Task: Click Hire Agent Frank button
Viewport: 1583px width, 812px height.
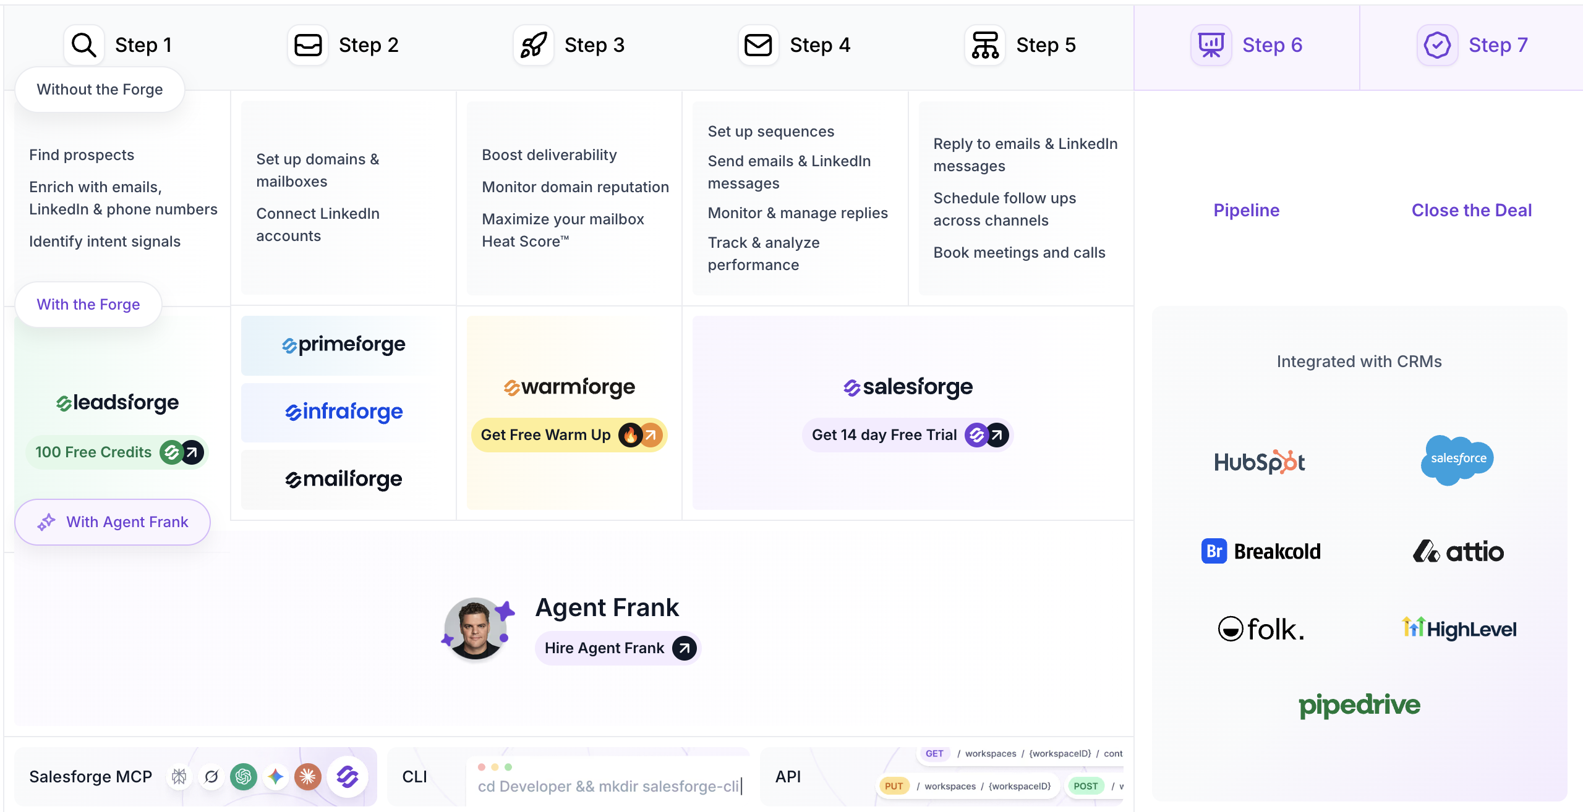Action: tap(618, 648)
